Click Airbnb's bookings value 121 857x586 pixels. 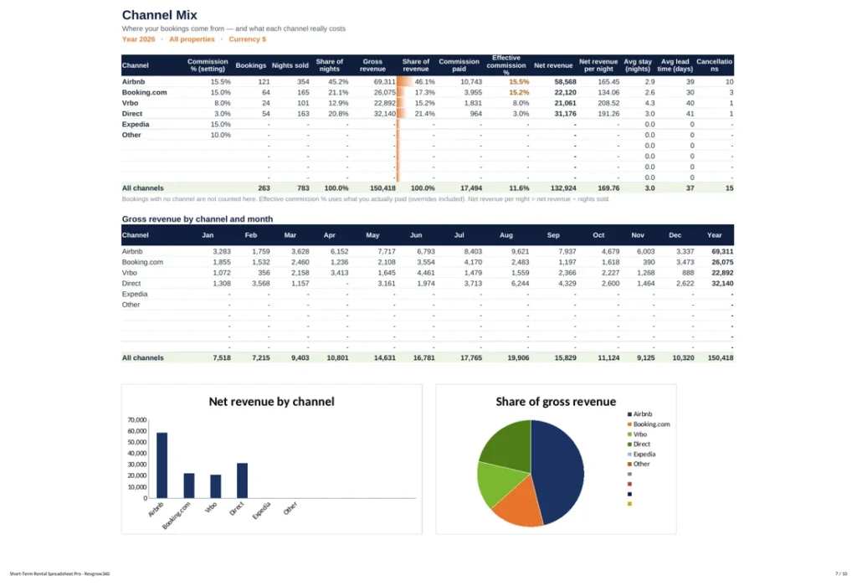tap(264, 82)
